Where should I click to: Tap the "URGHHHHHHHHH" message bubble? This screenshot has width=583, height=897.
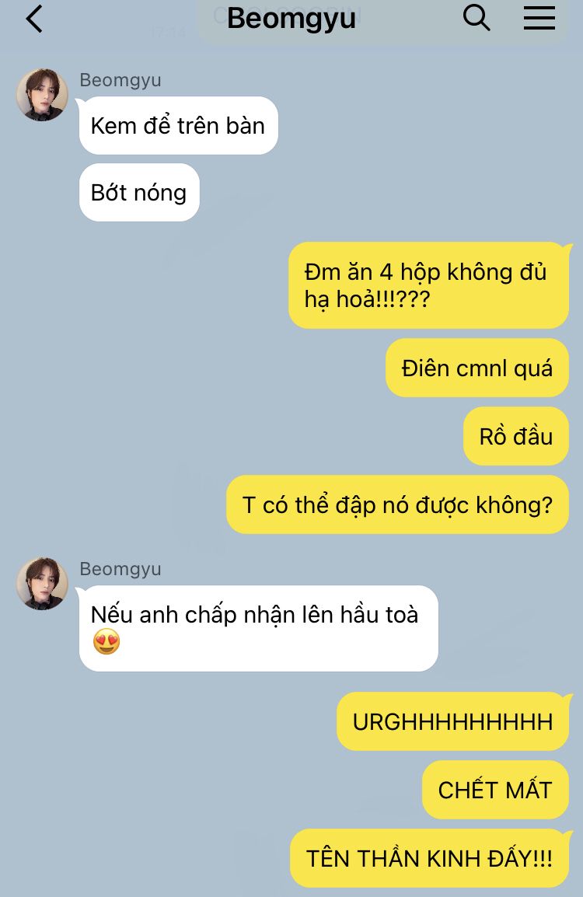[452, 721]
